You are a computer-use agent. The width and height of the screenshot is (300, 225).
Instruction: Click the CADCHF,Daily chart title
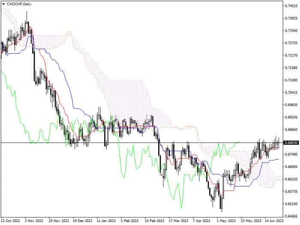click(x=19, y=4)
